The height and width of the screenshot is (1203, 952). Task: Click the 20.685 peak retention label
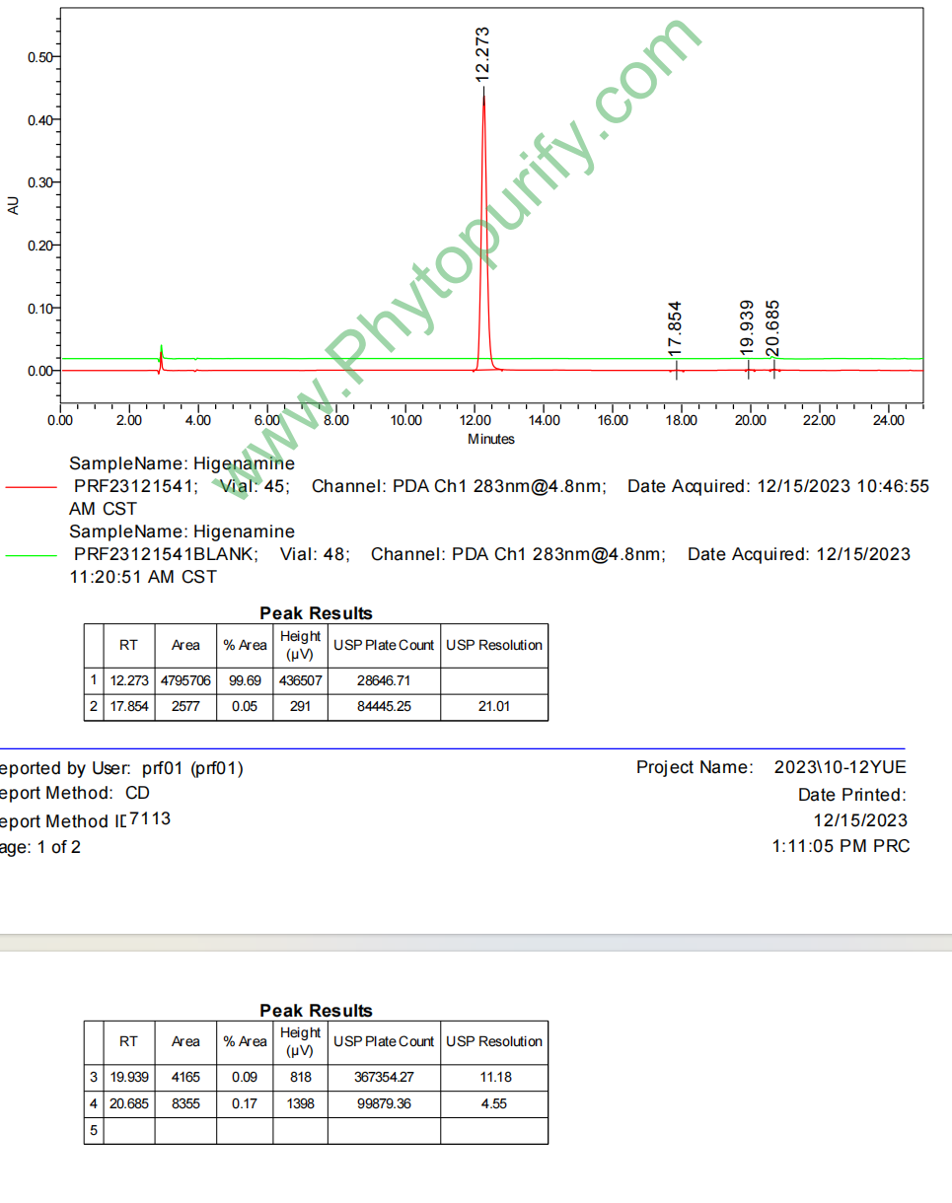tap(774, 327)
